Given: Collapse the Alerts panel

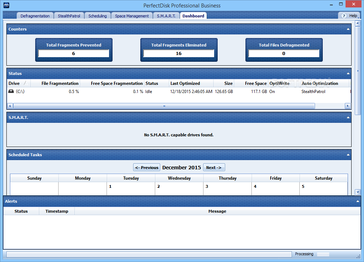Looking at the screenshot, I should point(358,201).
